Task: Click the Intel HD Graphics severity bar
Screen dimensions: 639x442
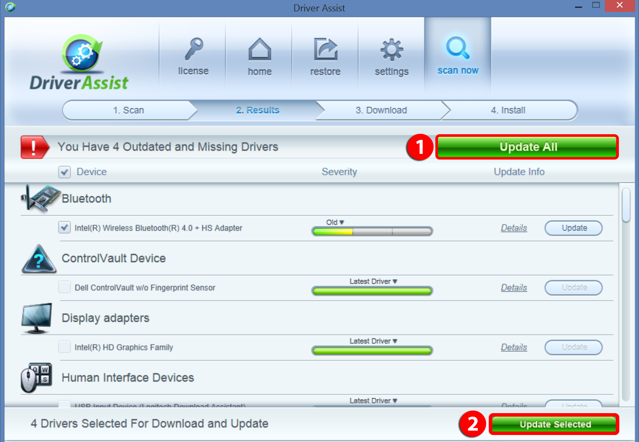Action: (x=372, y=350)
